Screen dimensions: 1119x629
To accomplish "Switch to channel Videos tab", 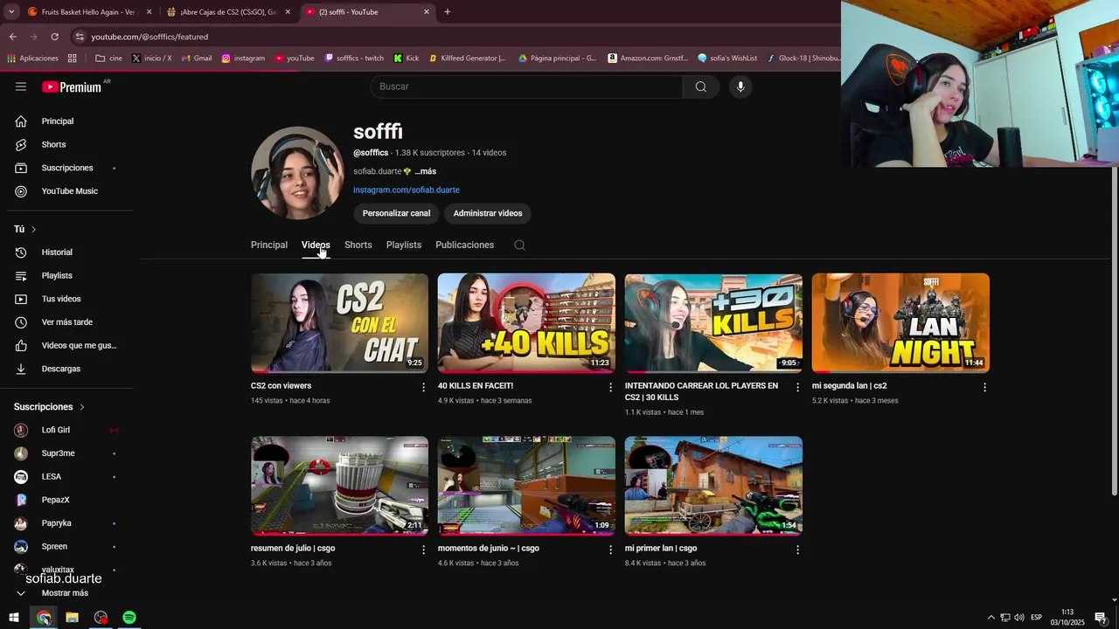I will (x=316, y=245).
